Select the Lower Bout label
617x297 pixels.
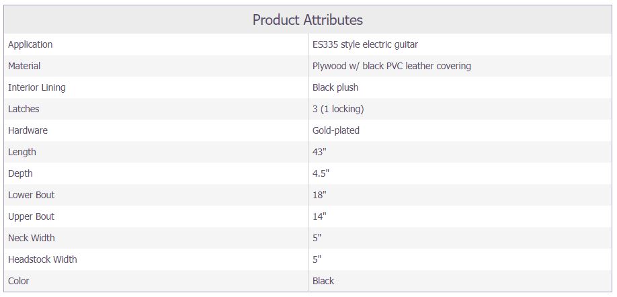[x=31, y=195]
